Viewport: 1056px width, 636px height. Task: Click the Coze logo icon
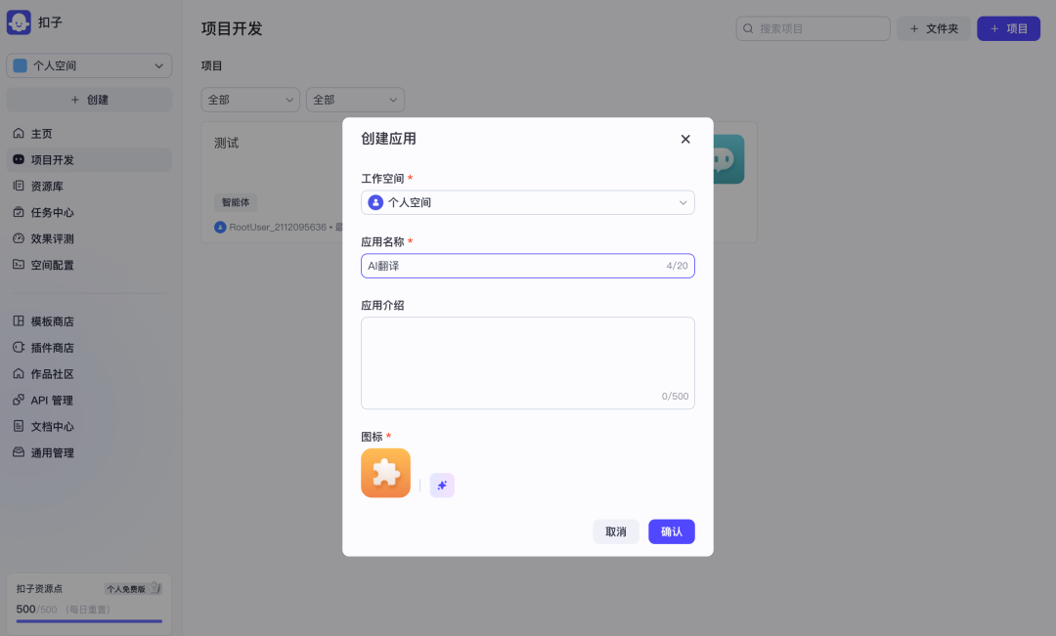(x=19, y=22)
